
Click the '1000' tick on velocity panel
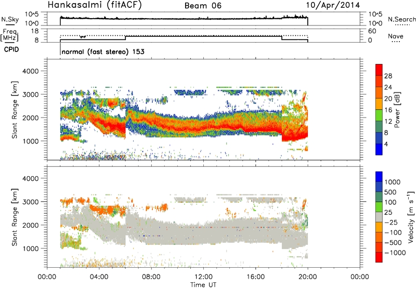tap(30, 248)
